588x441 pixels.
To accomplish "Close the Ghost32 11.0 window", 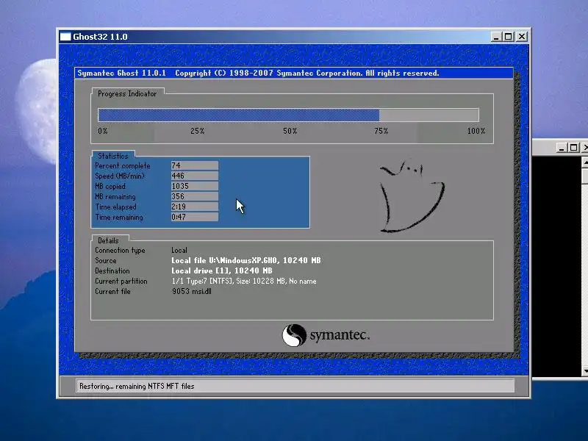I will [522, 37].
